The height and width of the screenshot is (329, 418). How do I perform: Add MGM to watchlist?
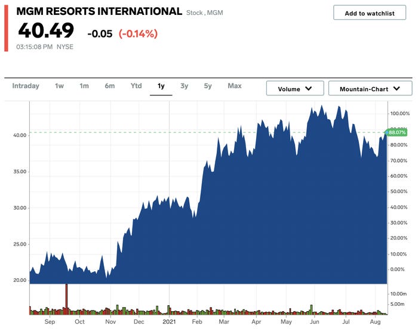click(x=370, y=13)
